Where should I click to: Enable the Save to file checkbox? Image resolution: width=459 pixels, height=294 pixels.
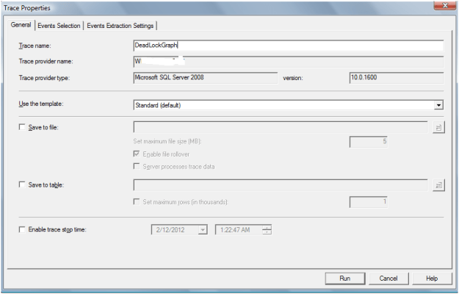click(22, 128)
